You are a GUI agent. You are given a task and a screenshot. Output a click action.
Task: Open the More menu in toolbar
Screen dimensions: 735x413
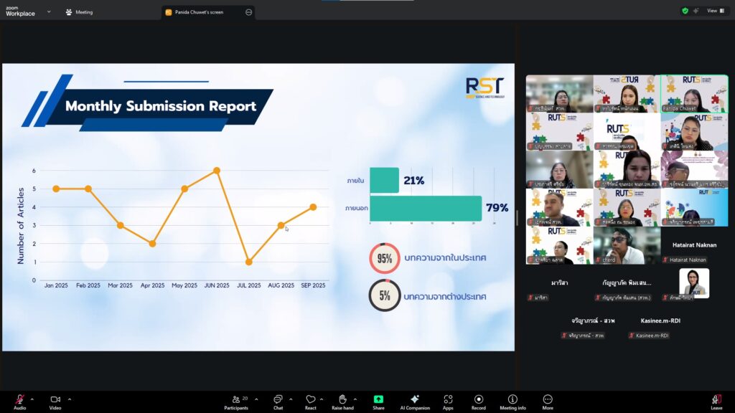tap(548, 400)
